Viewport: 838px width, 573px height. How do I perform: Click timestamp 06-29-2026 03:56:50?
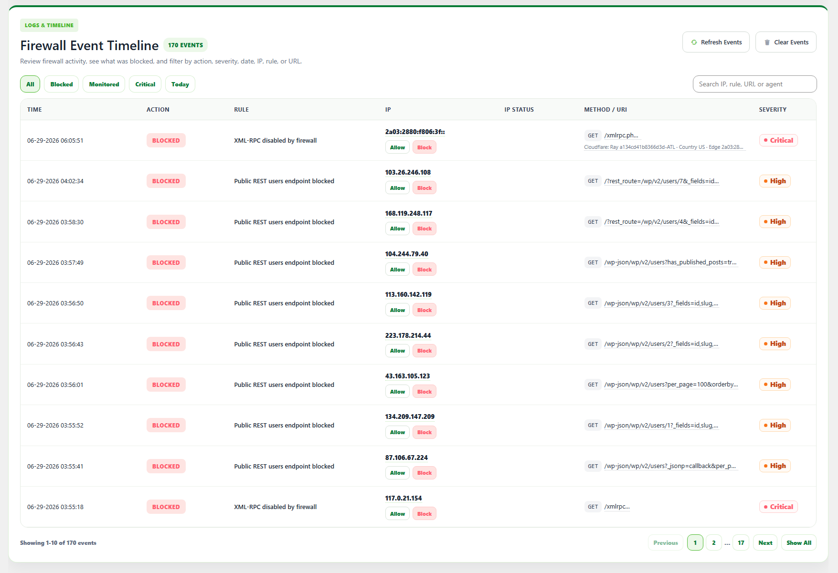click(55, 303)
